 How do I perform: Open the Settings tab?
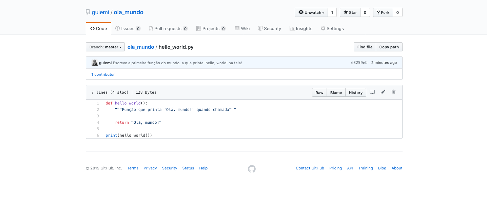point(332,28)
